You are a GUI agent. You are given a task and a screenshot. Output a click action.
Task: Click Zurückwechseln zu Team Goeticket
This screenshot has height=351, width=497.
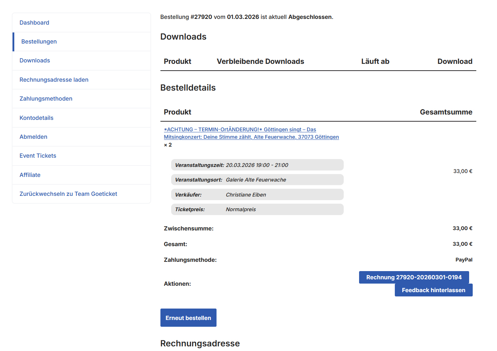[68, 194]
